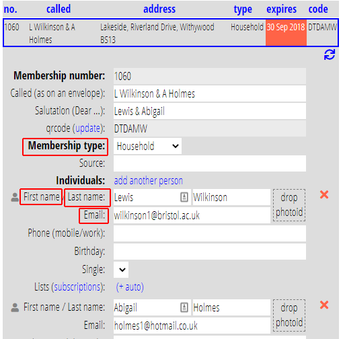Remove Lewis Wilkinson with red X
Screen dimensions: 343x339
[324, 194]
